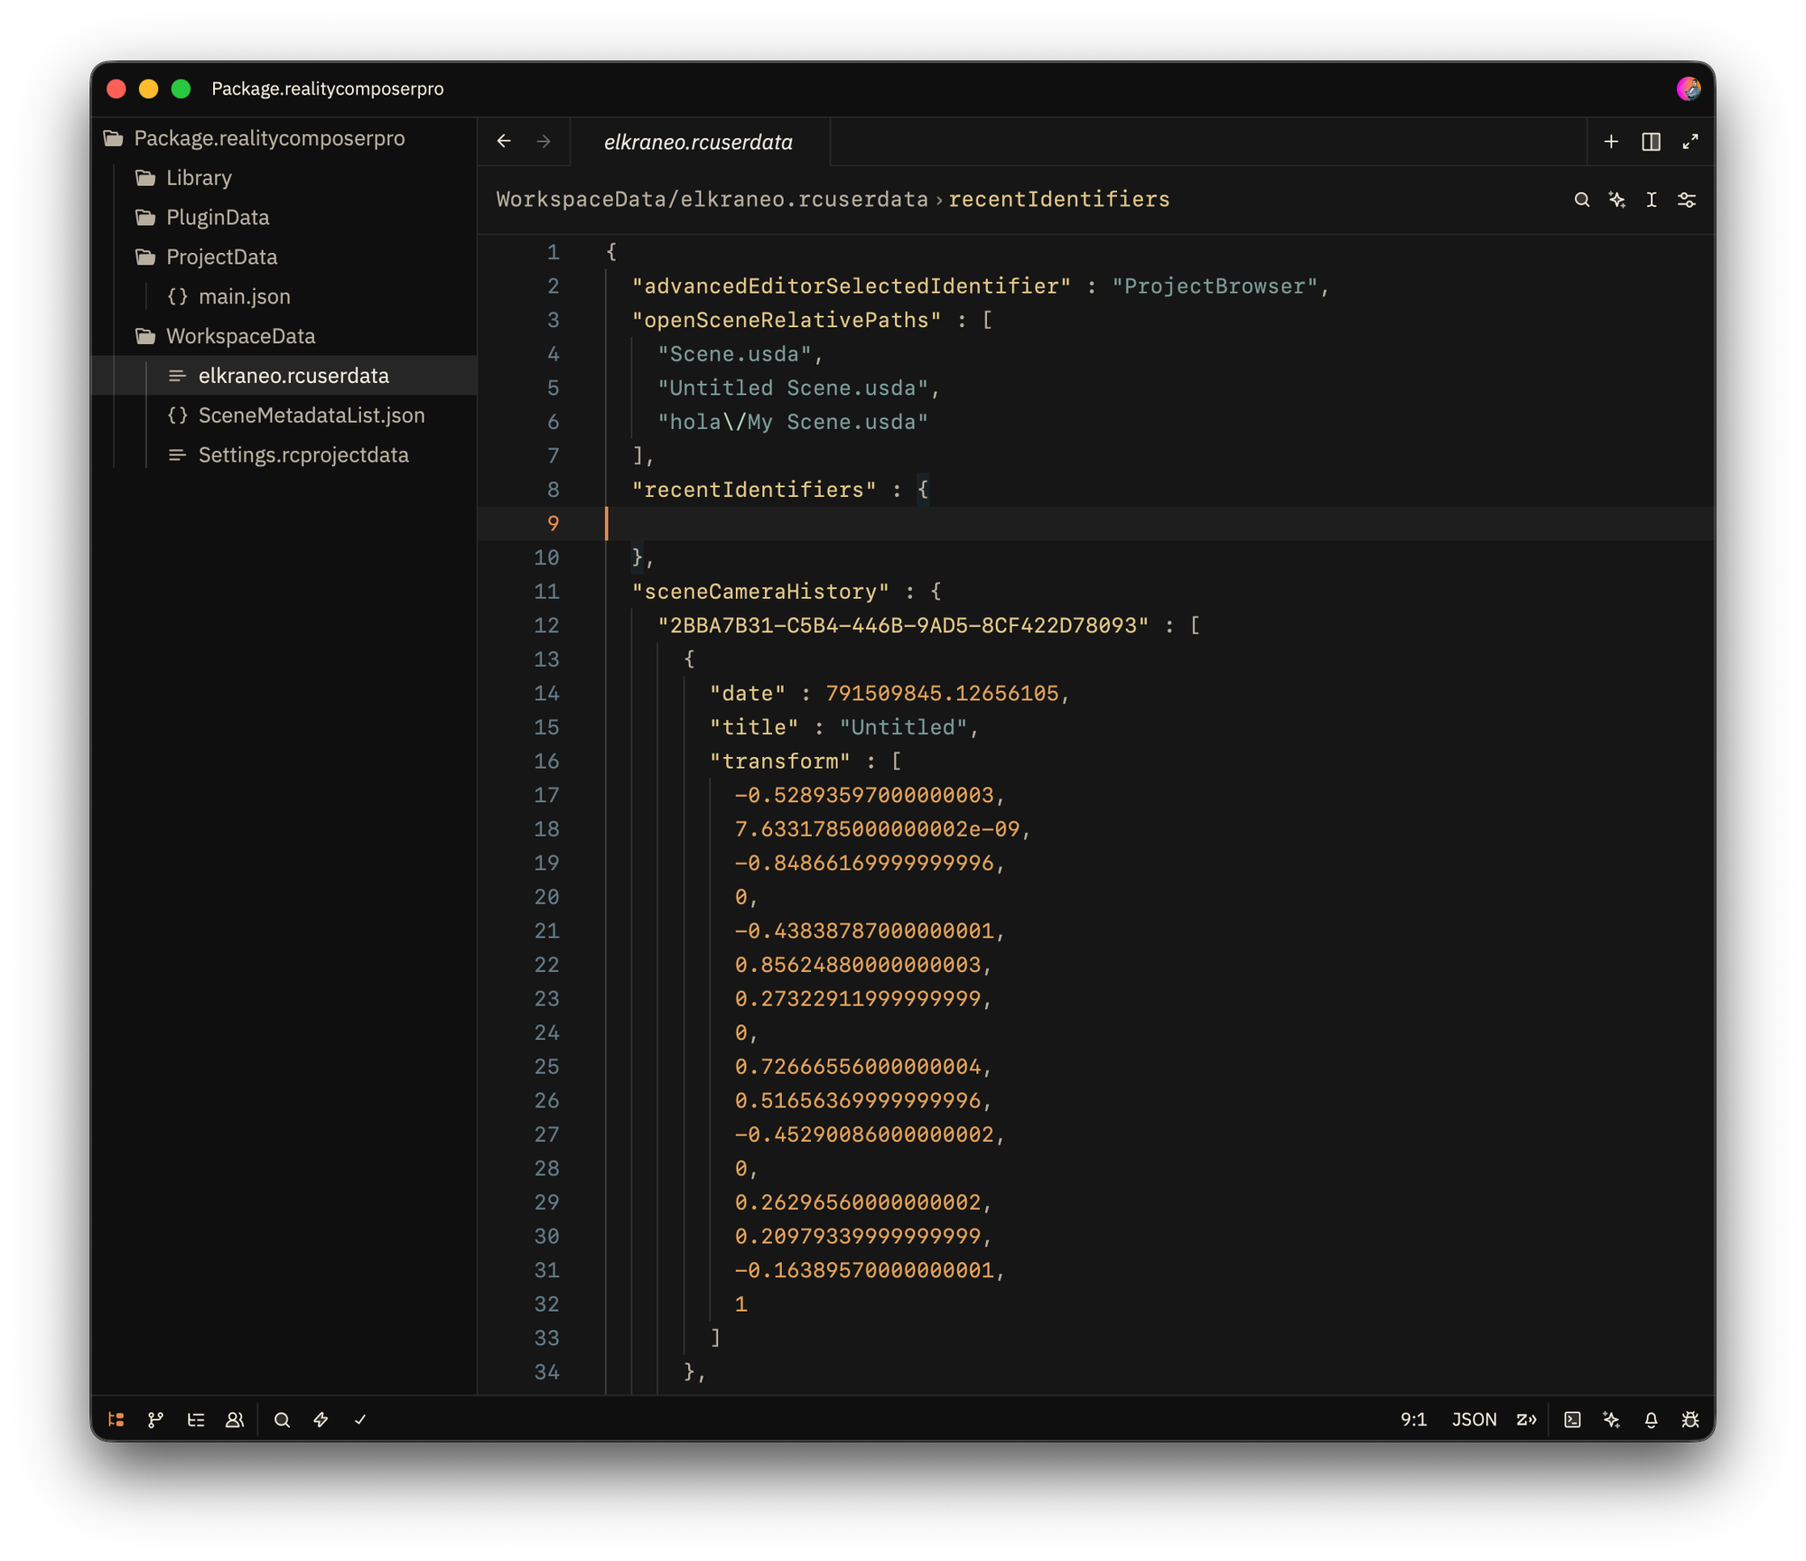This screenshot has width=1806, height=1561.
Task: Toggle split pane view icon
Action: coord(1651,142)
